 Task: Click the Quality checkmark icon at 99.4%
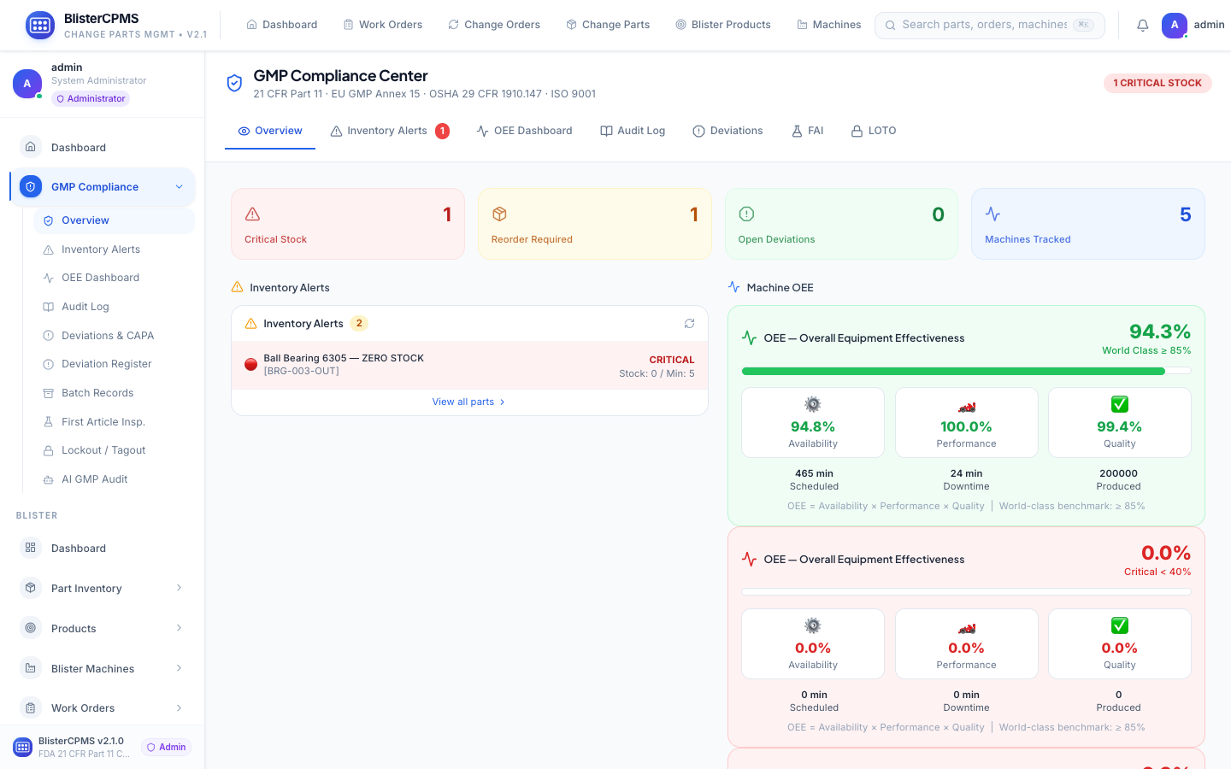tap(1120, 404)
